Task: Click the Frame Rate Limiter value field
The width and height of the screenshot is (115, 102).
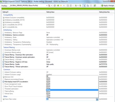Action: (71, 99)
